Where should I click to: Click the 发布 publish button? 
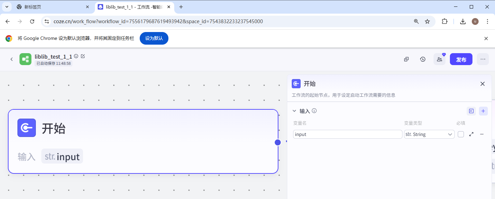(461, 59)
